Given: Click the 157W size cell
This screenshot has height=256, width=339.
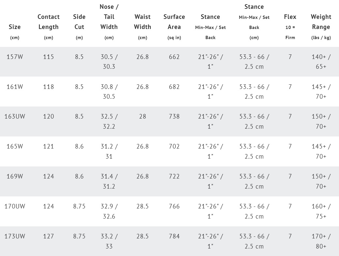Looking at the screenshot, I should click(x=15, y=57).
